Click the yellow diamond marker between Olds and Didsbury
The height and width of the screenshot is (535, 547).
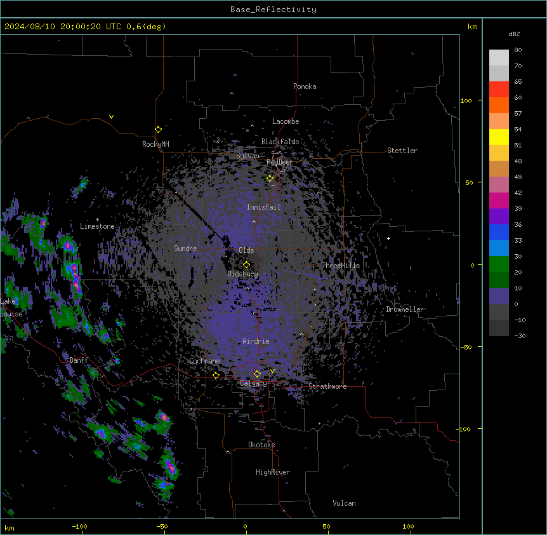click(246, 265)
